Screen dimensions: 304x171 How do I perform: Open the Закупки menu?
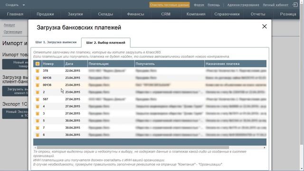76,14
